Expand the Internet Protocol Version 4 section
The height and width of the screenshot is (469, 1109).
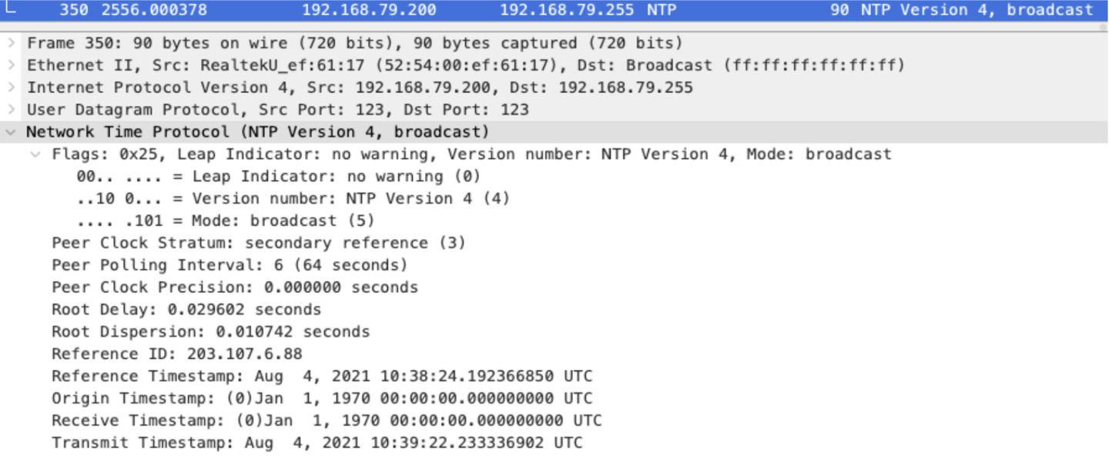(12, 87)
